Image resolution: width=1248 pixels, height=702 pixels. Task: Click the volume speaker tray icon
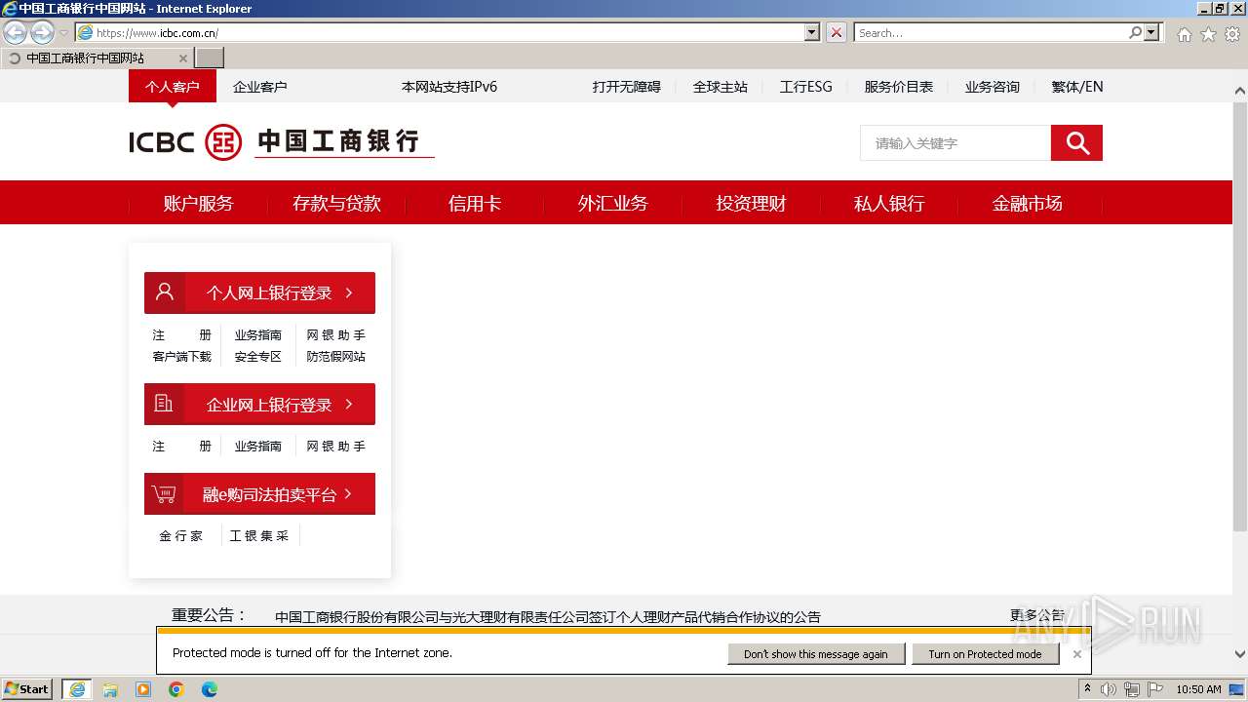1109,689
